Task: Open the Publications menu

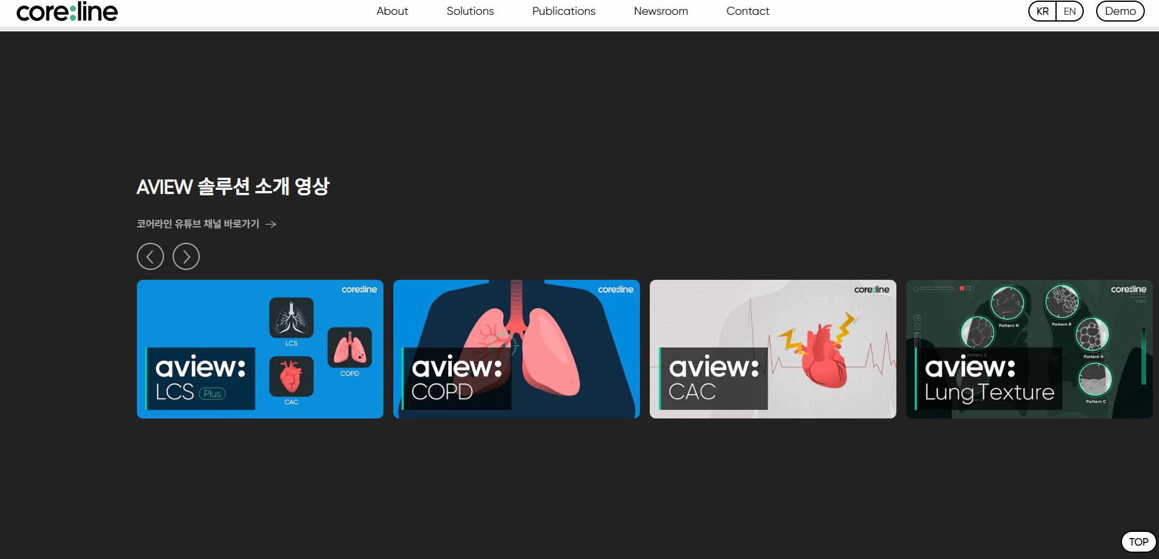Action: click(x=563, y=11)
